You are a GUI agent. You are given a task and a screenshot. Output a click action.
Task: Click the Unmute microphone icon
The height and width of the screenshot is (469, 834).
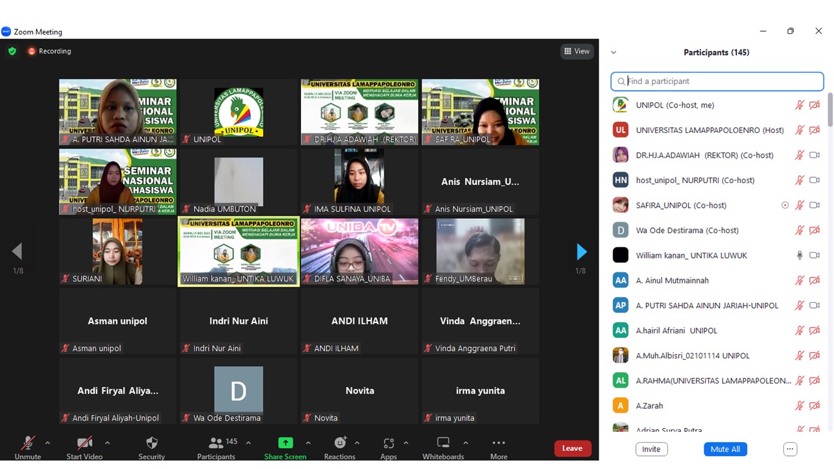pos(27,443)
